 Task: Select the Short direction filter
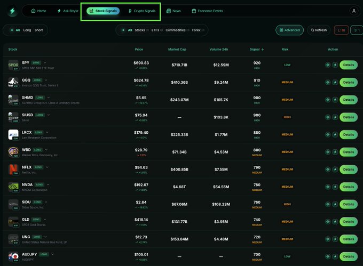coord(39,30)
